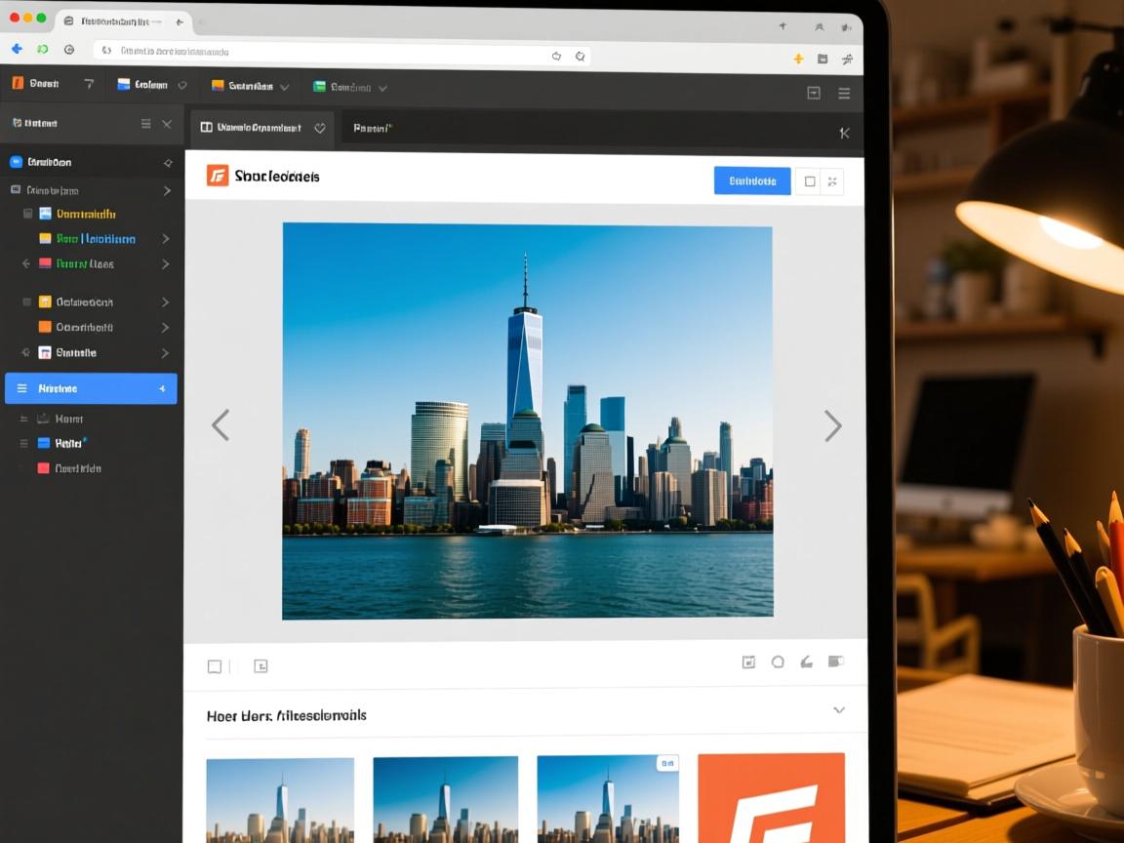Toggle the square checkbox beside blue header button

[x=809, y=181]
